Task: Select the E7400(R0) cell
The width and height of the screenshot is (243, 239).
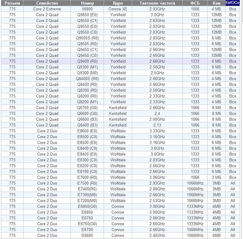Action: tap(87, 189)
